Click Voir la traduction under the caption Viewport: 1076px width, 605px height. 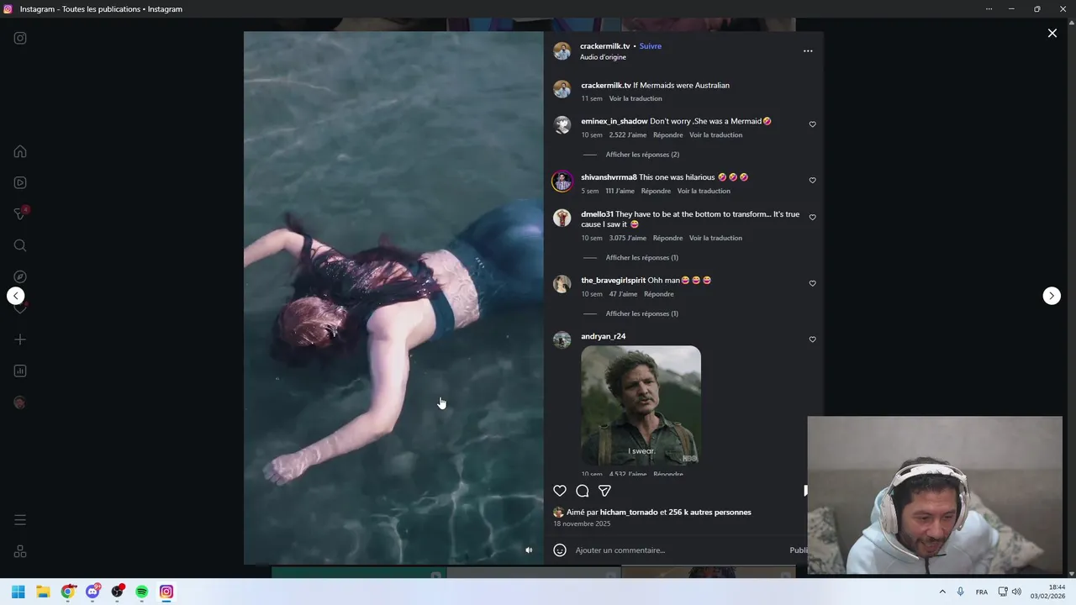(x=636, y=98)
